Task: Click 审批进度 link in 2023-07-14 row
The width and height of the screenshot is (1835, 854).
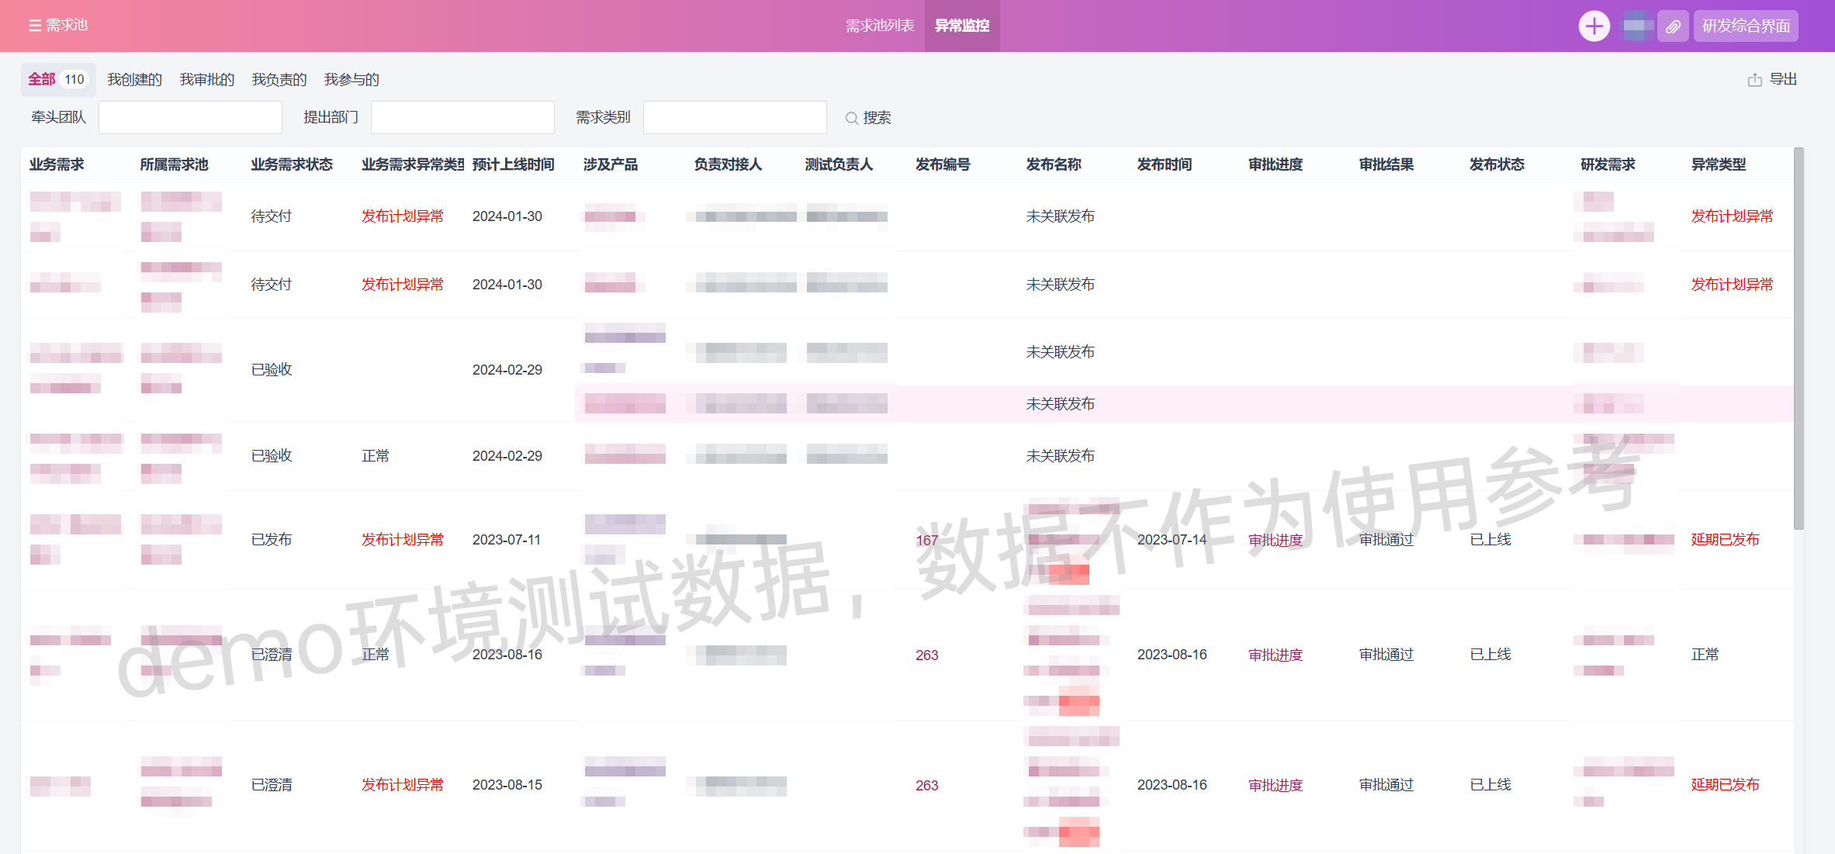Action: coord(1275,540)
